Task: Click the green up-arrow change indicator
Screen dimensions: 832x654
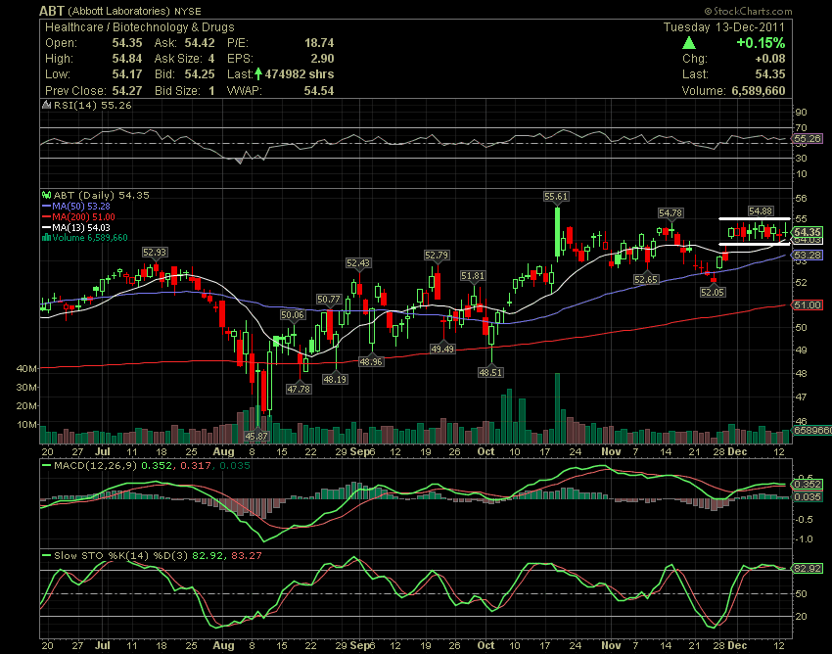Action: [689, 43]
